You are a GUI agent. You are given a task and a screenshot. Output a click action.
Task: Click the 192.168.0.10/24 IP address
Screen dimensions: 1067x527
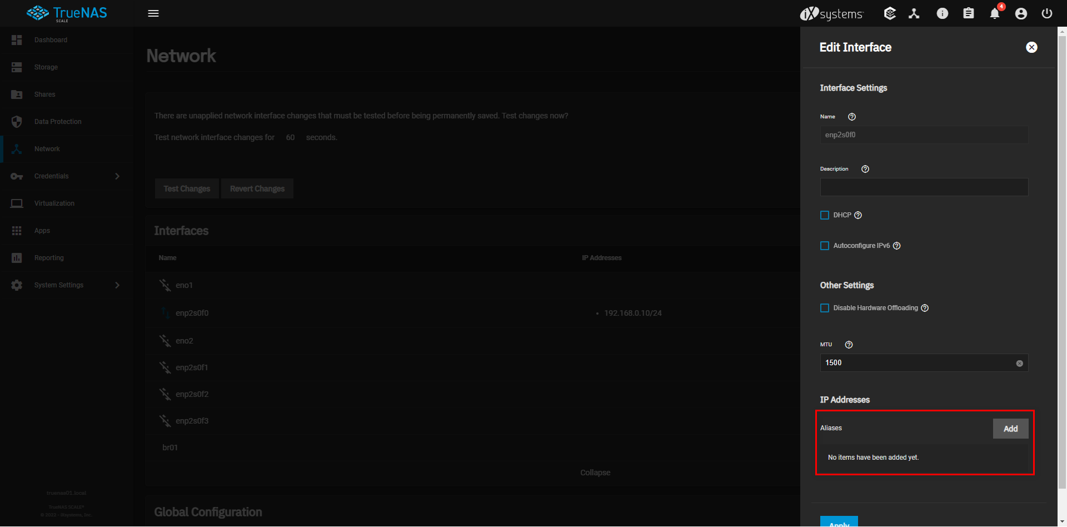[x=633, y=313]
